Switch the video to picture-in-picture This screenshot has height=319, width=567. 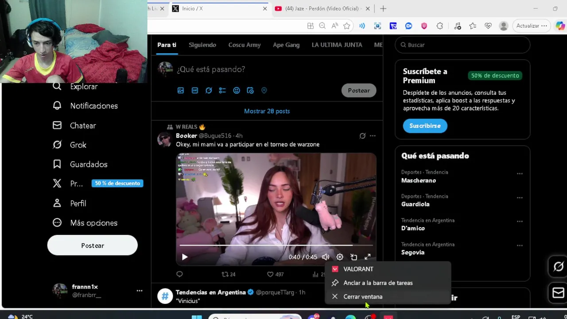coord(353,257)
